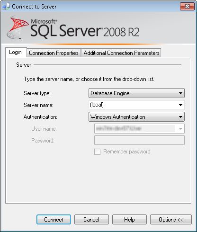Image resolution: width=197 pixels, height=232 pixels.
Task: Open the Additional Connection Parameters tab
Action: [121, 53]
